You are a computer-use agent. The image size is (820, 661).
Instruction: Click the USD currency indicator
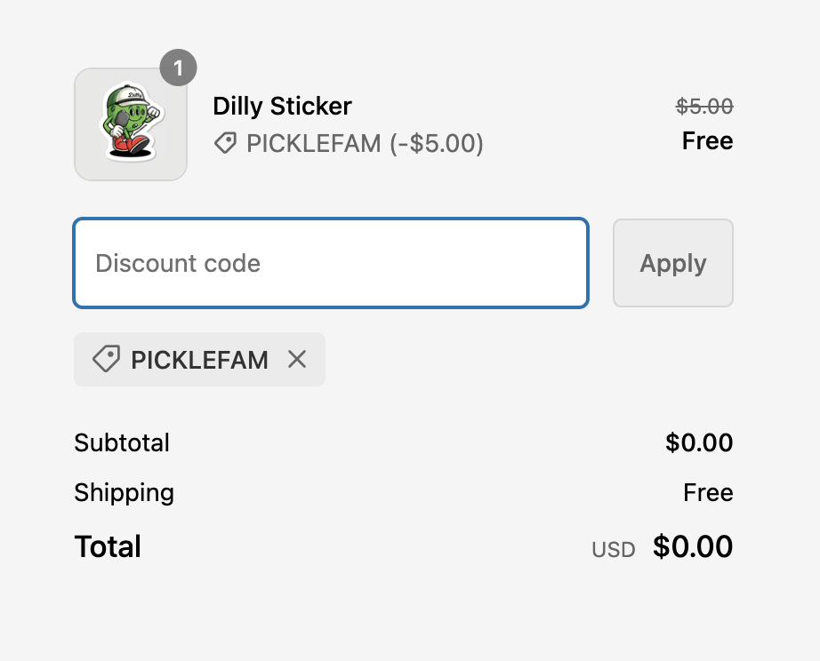tap(614, 550)
